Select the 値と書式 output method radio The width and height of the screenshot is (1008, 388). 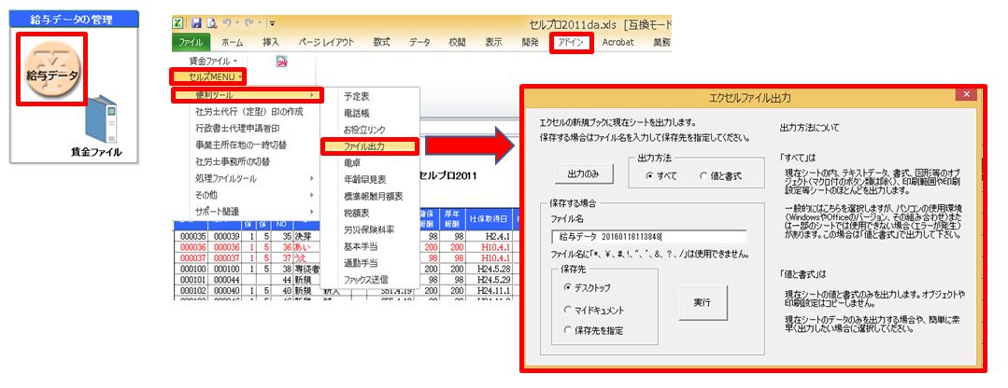pyautogui.click(x=722, y=175)
